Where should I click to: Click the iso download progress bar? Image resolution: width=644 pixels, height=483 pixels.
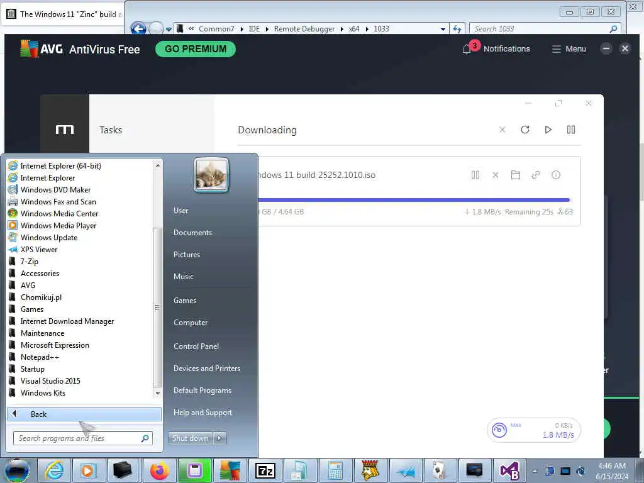coord(414,200)
